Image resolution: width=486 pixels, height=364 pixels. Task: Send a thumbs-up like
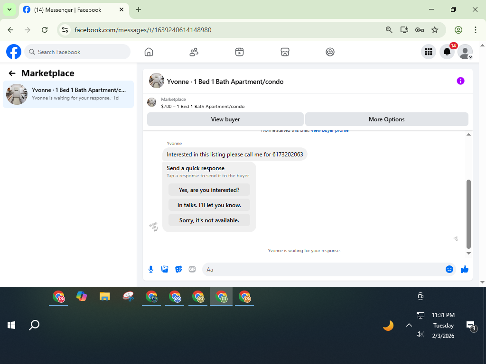tap(465, 269)
